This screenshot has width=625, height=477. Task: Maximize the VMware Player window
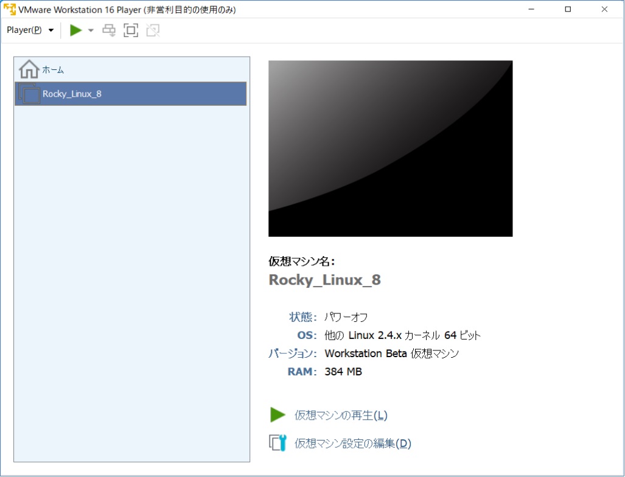pyautogui.click(x=568, y=9)
